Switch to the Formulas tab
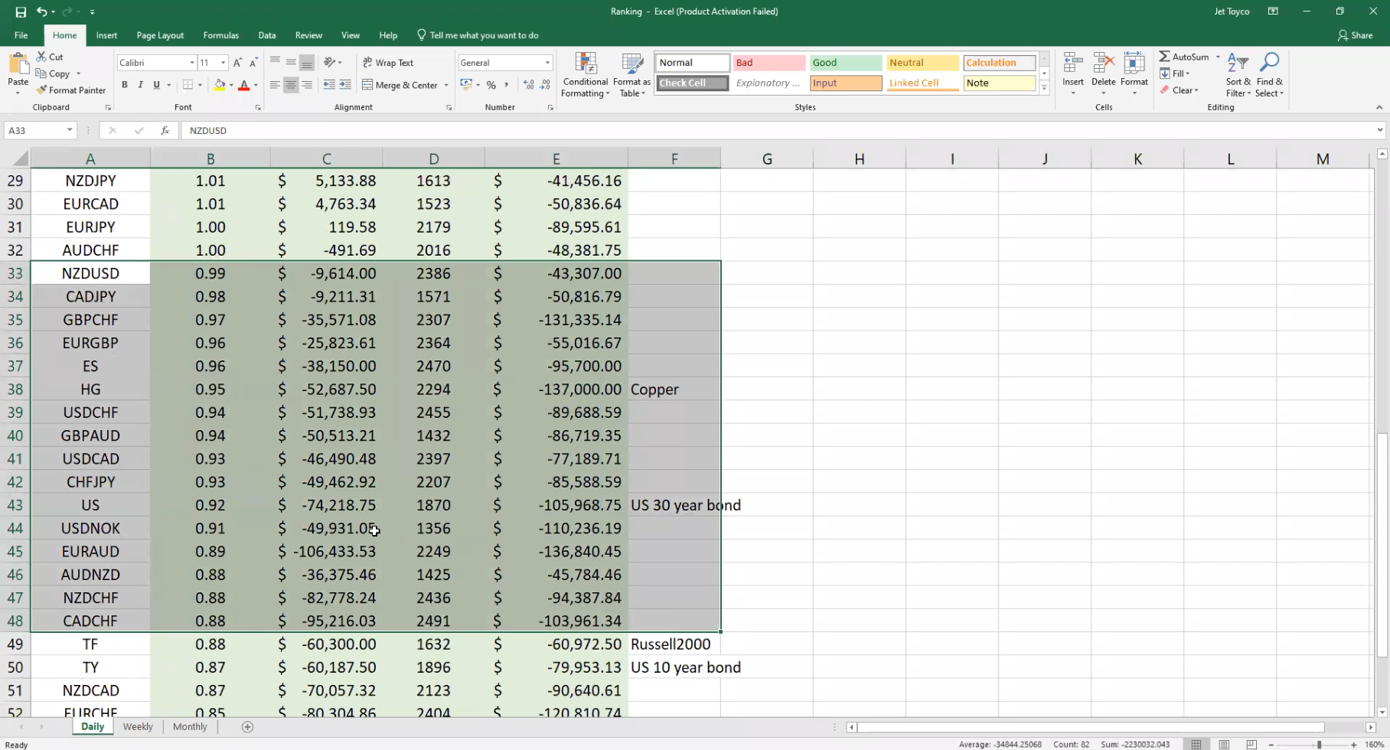 click(220, 35)
